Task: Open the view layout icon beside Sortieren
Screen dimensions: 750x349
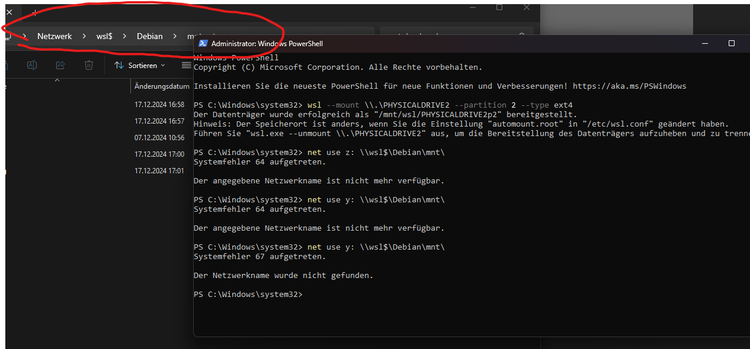Action: coord(186,65)
